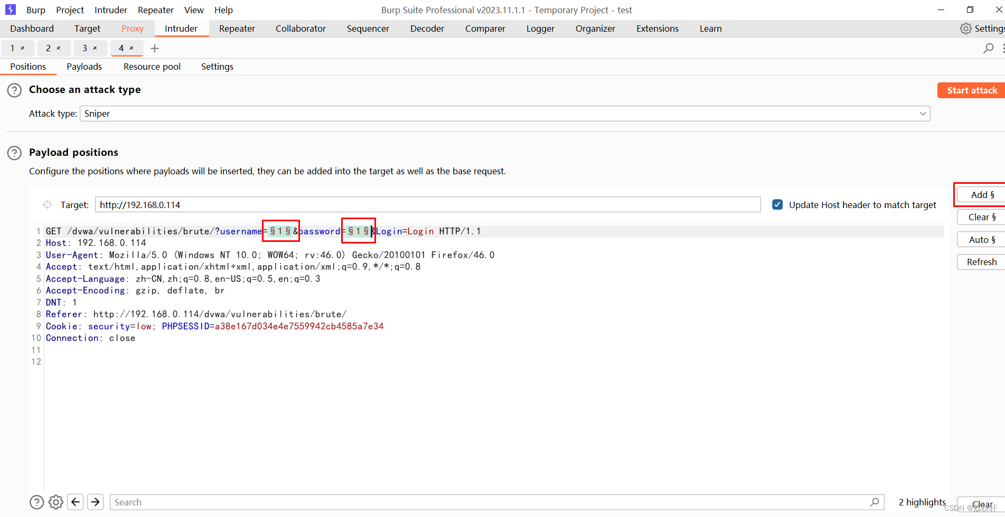Screen dimensions: 1005x517
Task: Select the Positions sub-tab
Action: [28, 67]
